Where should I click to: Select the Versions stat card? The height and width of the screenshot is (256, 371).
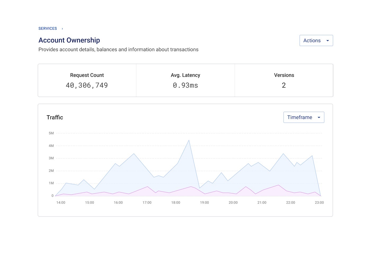coord(284,80)
